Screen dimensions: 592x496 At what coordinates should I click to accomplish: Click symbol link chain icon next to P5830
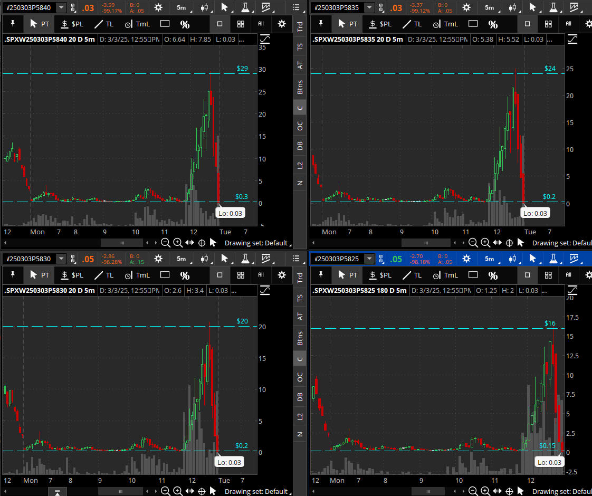click(74, 259)
